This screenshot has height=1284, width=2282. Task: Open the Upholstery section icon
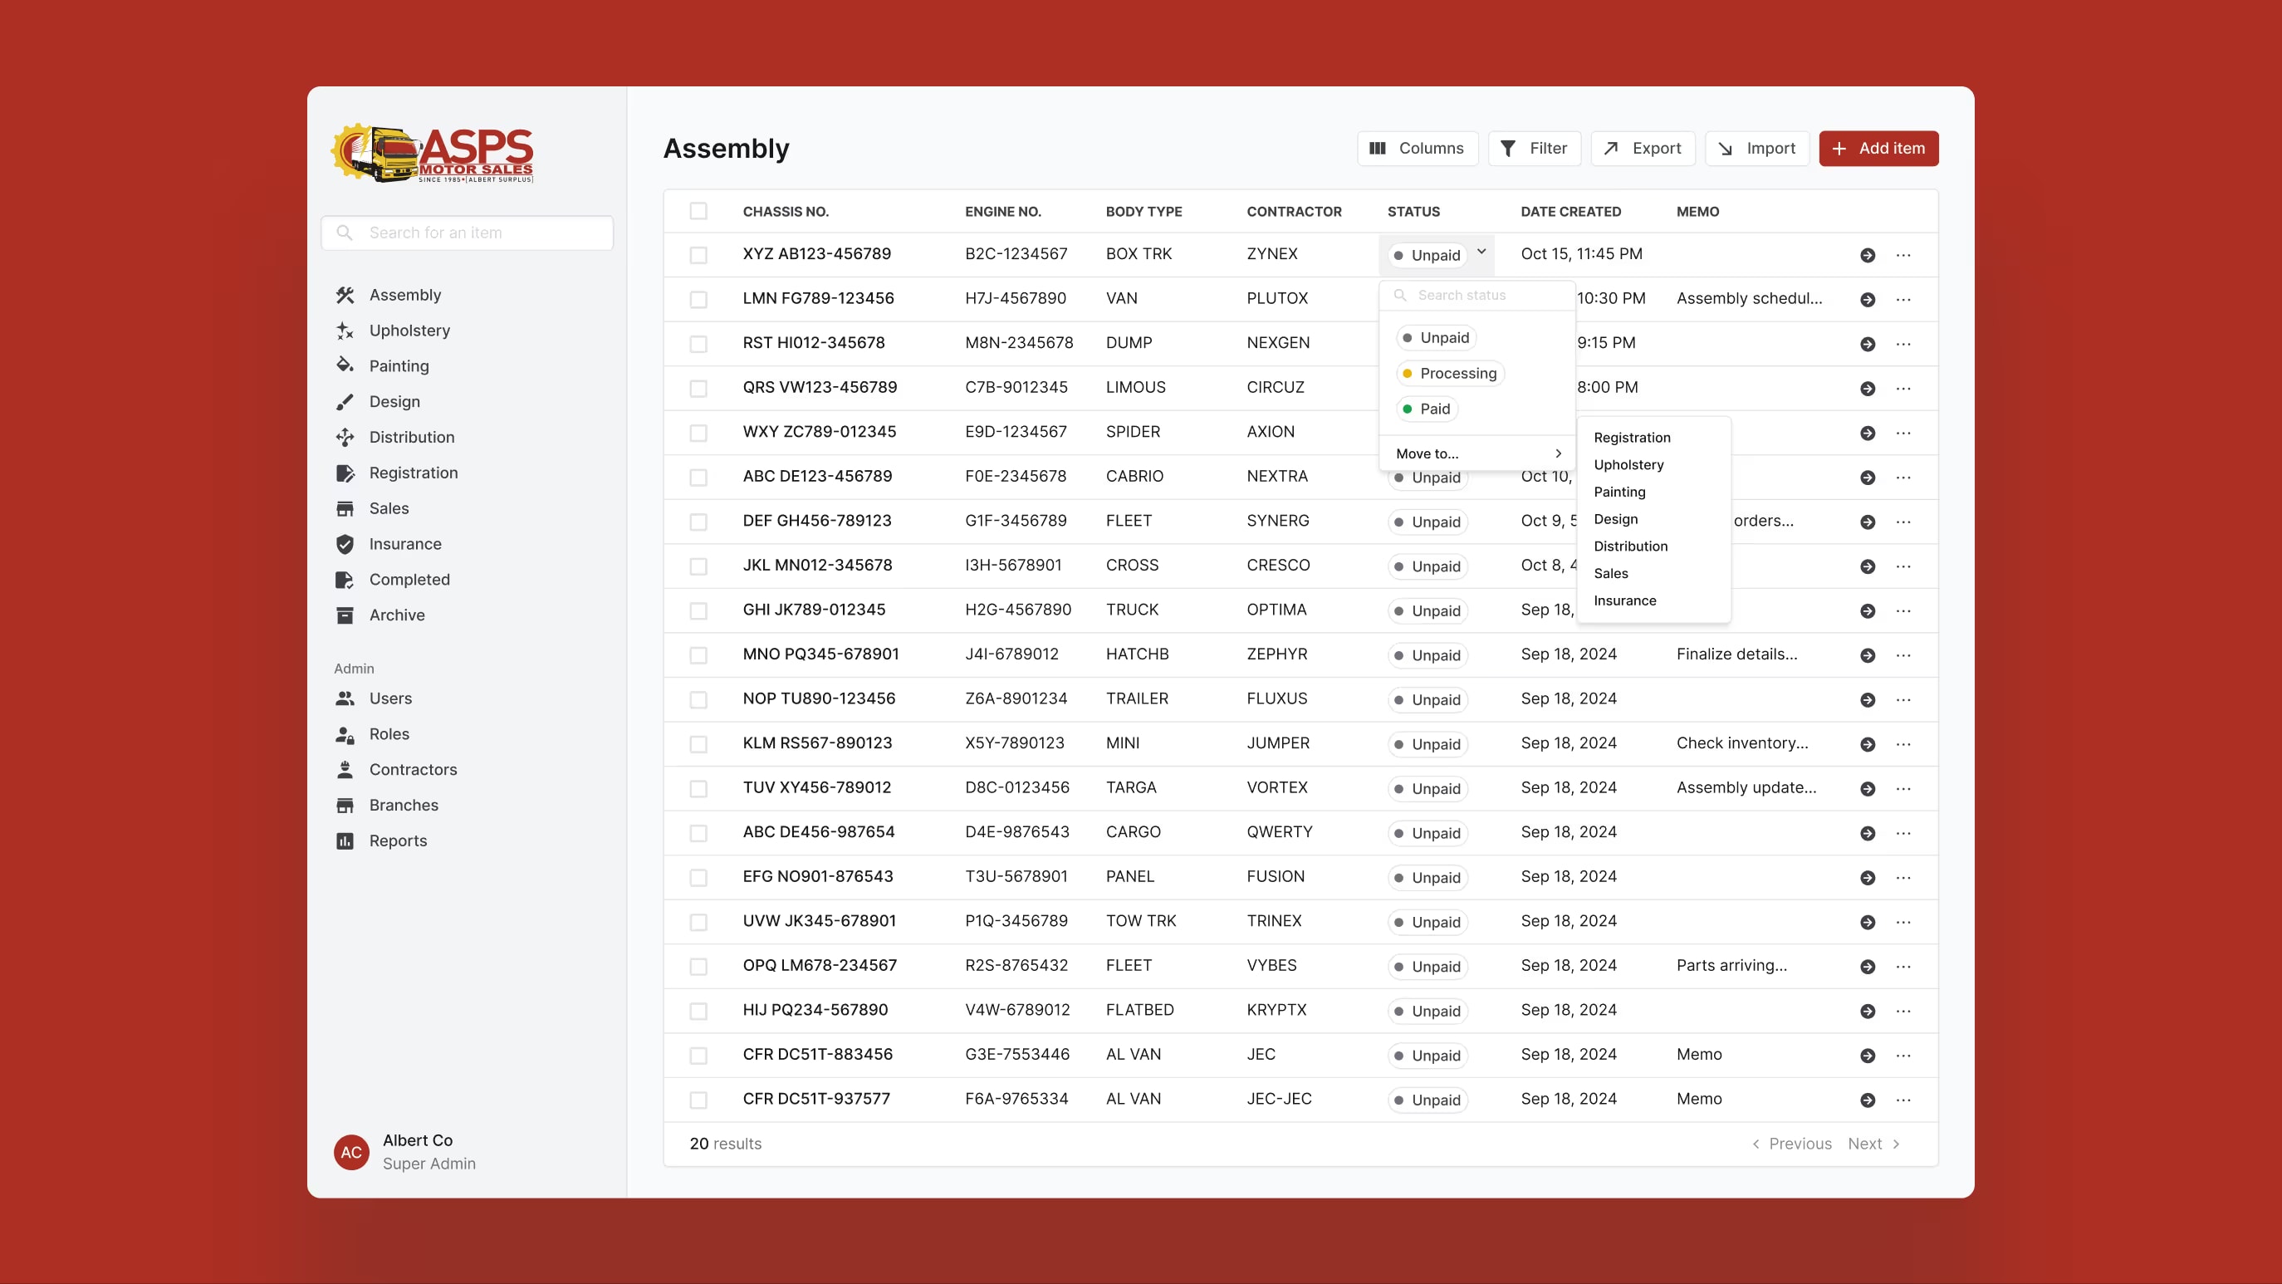click(345, 331)
